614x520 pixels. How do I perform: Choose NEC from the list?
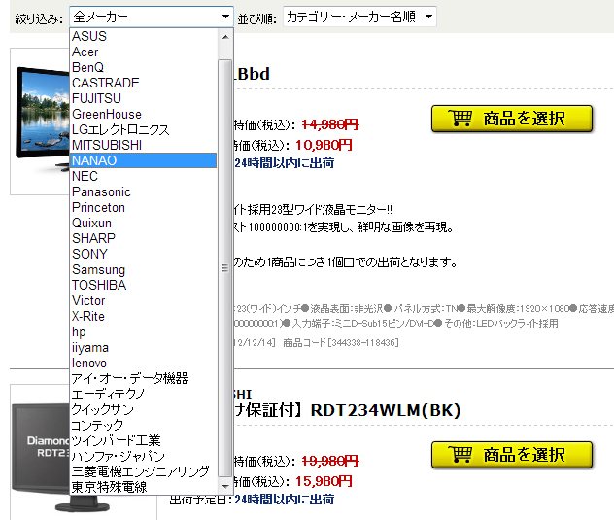(x=144, y=176)
